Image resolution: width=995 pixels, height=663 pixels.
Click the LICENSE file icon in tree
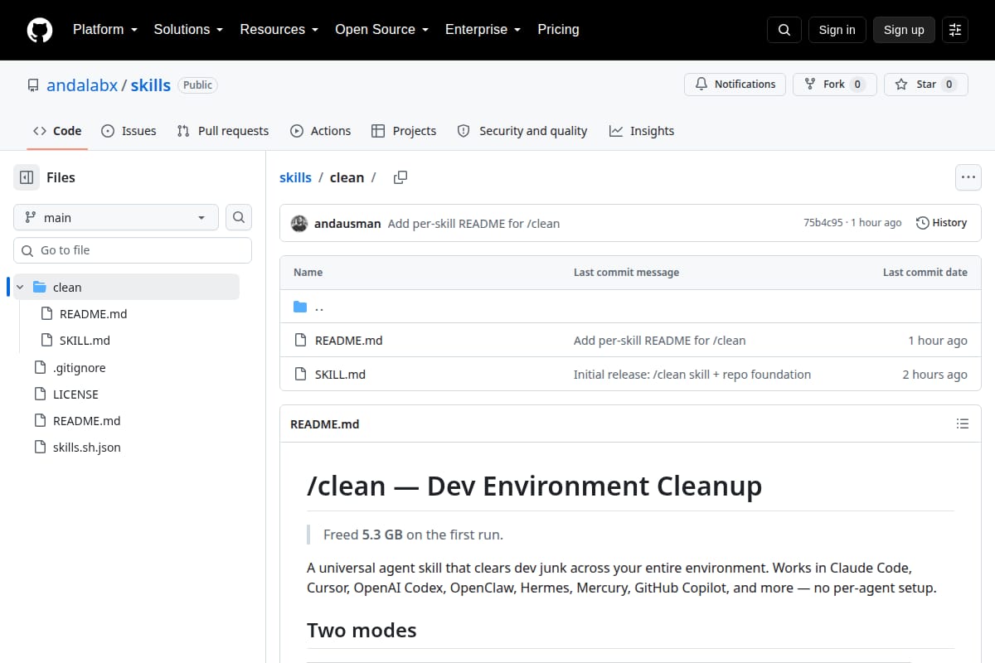(x=39, y=394)
